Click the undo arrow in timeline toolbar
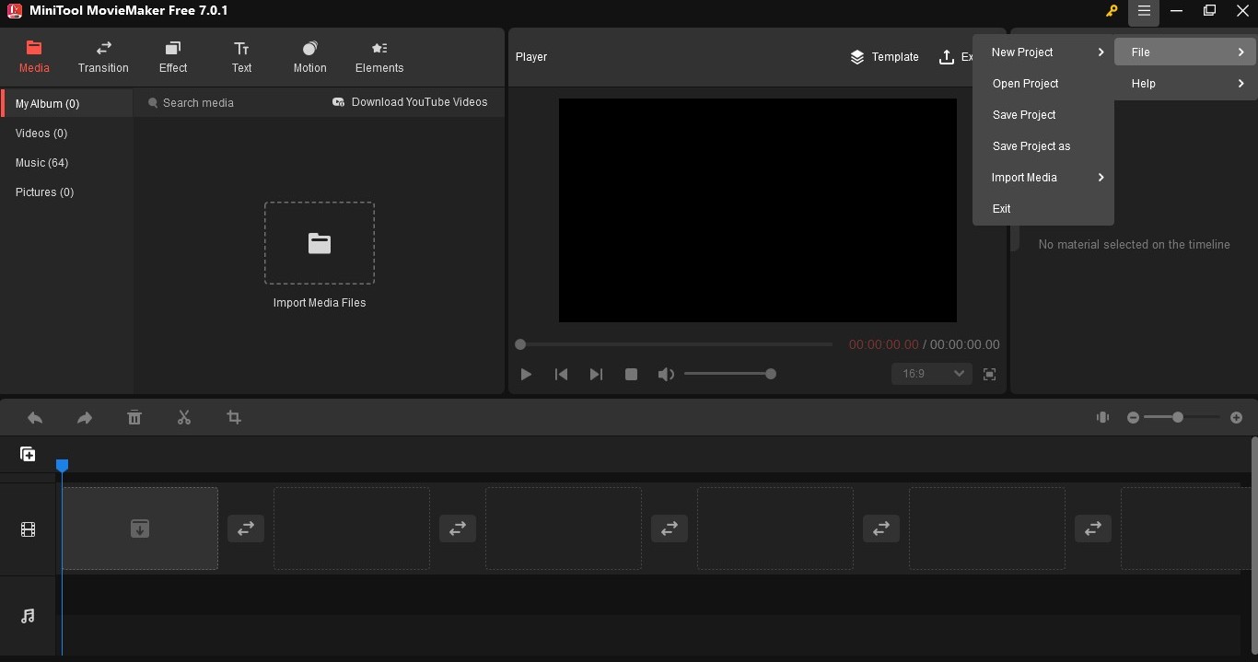1258x662 pixels. [35, 418]
